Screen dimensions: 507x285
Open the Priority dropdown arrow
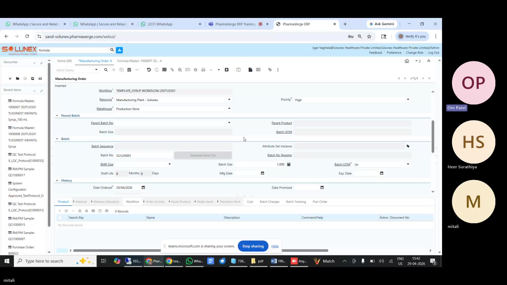tap(408, 99)
